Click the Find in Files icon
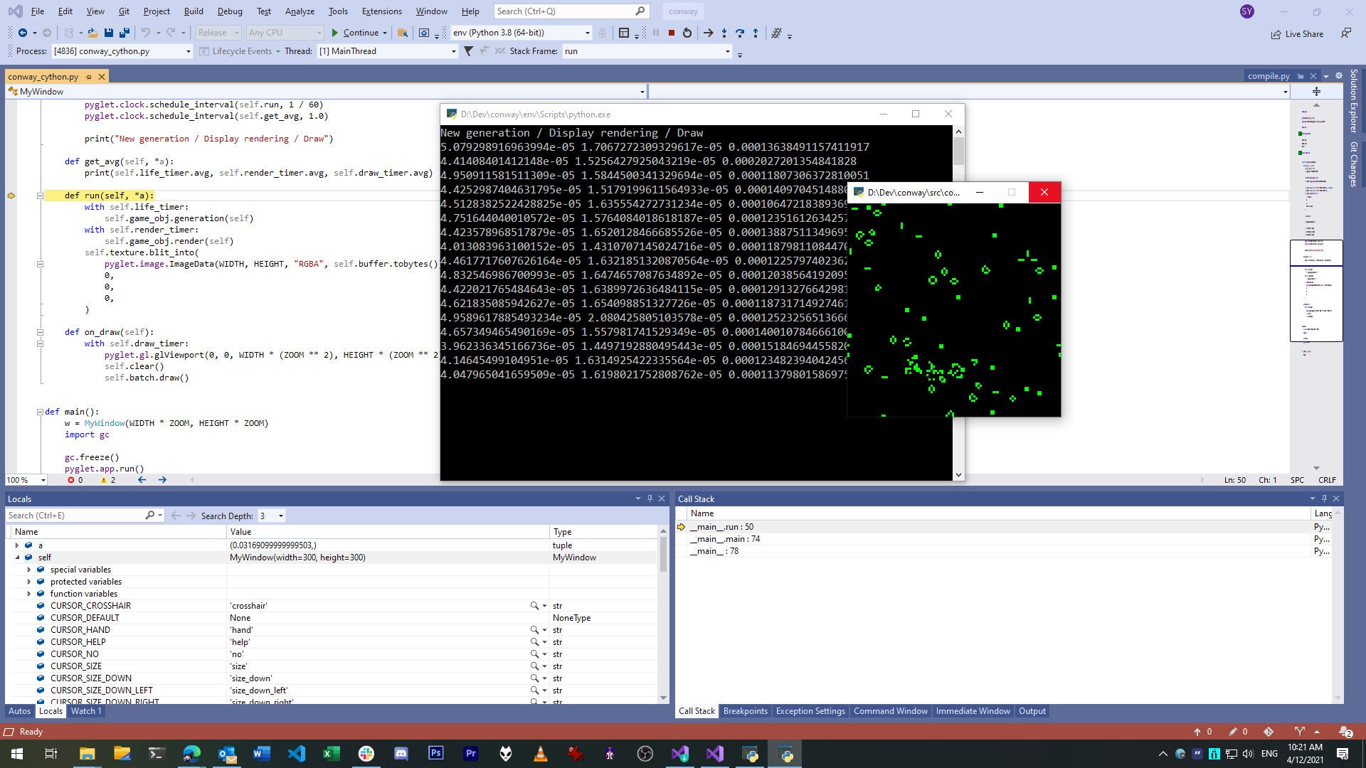1366x768 pixels. 403,33
